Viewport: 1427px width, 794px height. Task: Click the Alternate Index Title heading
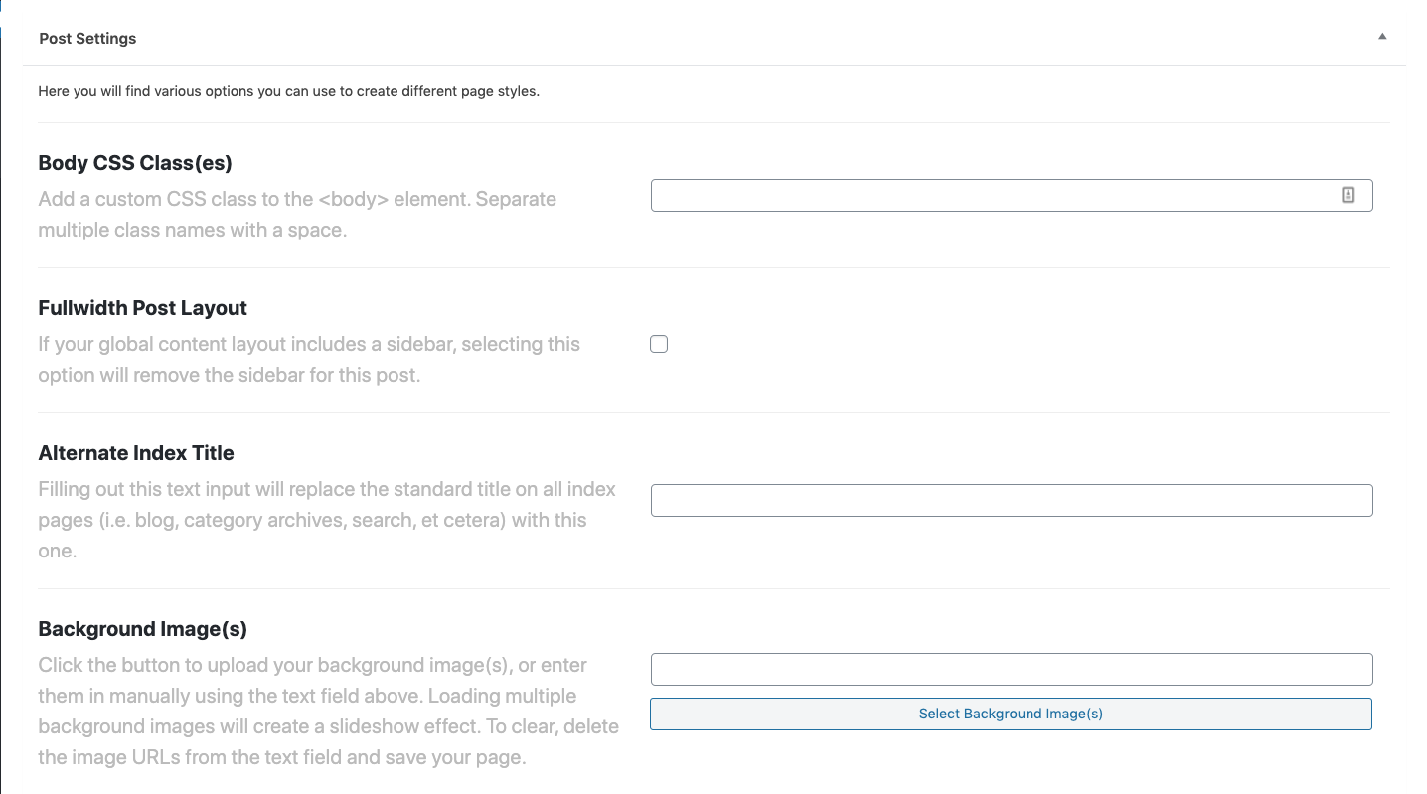coord(136,453)
